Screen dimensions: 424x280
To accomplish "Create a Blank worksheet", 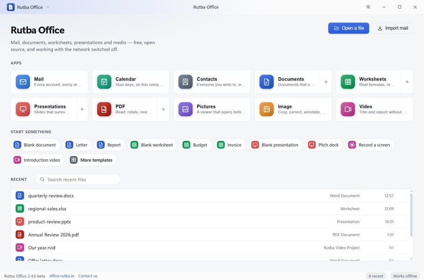I will 152,145.
